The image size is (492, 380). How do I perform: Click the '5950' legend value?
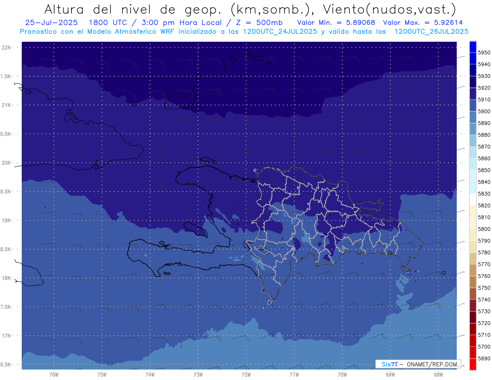coord(484,53)
